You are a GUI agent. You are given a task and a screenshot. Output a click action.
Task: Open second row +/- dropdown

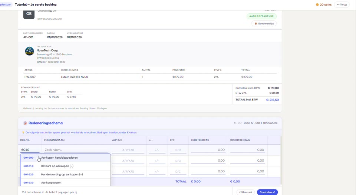click(157, 161)
